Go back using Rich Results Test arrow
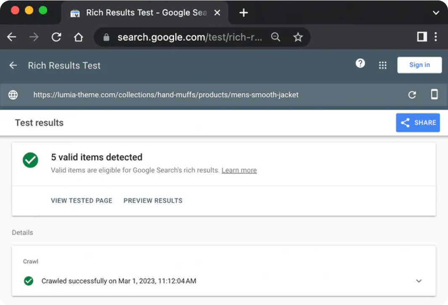448x305 pixels. [13, 66]
